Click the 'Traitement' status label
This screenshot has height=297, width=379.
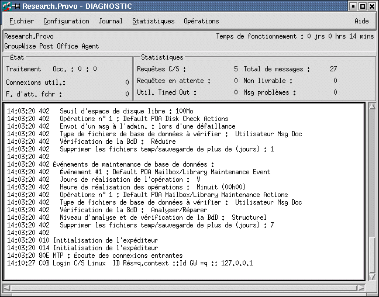[23, 69]
